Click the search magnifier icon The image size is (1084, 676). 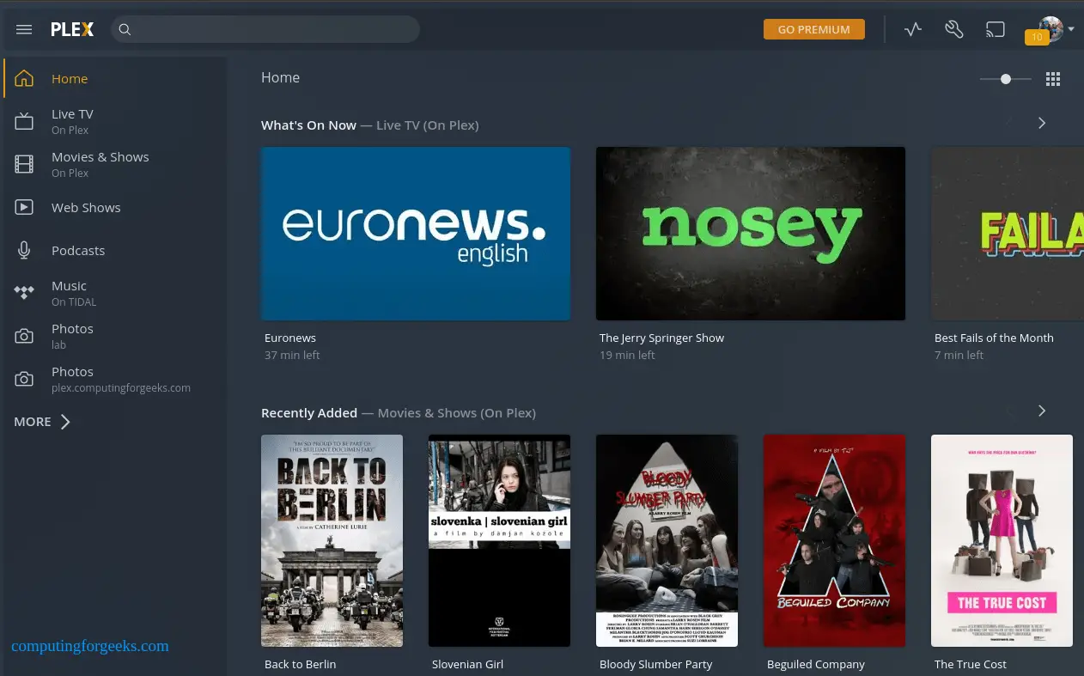[125, 28]
